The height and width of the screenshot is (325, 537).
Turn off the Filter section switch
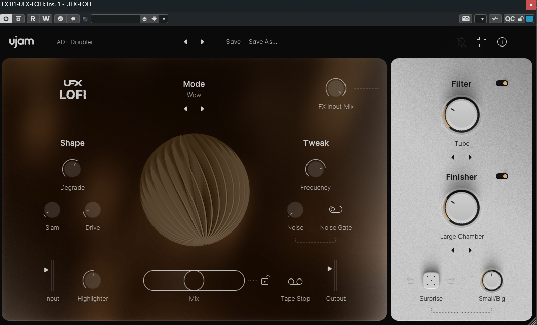(x=502, y=83)
